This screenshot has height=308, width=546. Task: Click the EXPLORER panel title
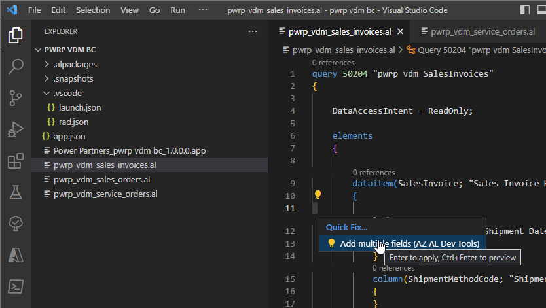61,31
